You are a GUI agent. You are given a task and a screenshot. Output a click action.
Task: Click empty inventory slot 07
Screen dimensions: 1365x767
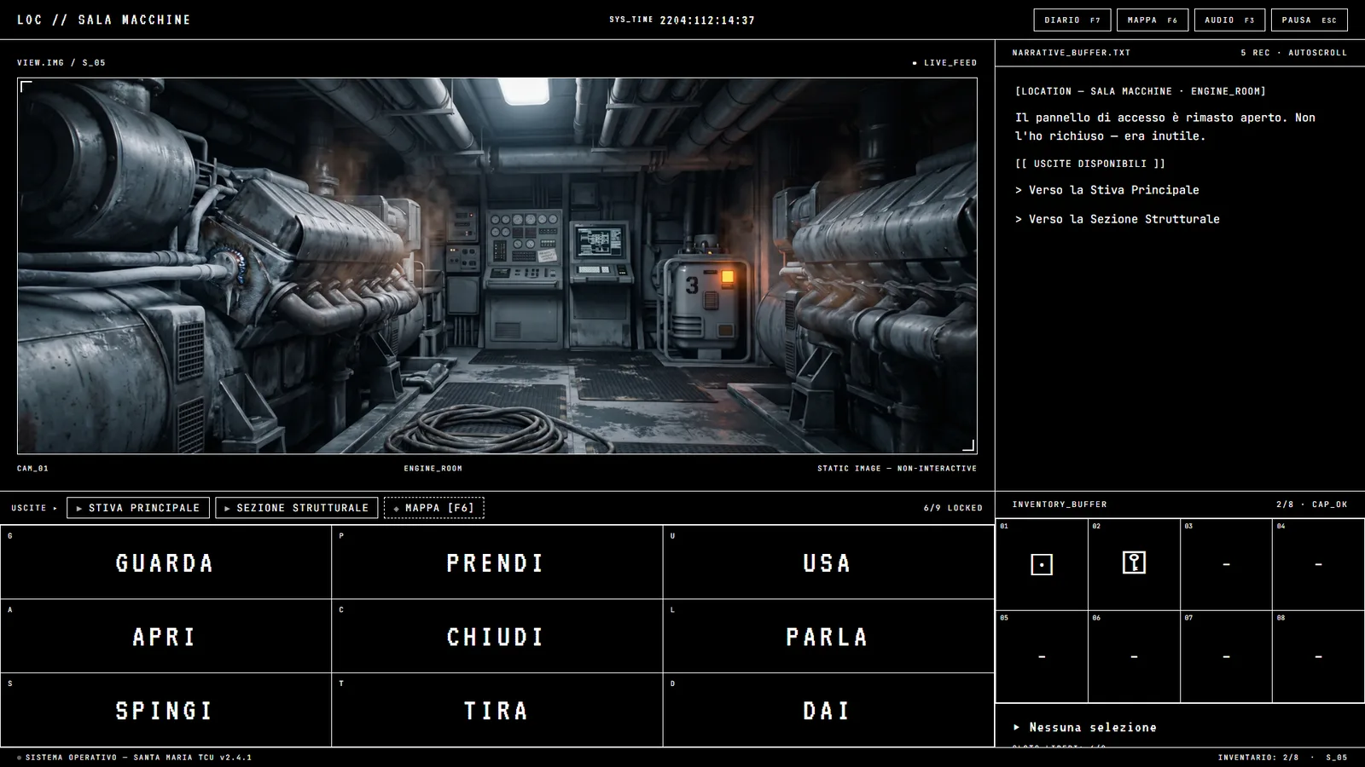pos(1226,656)
